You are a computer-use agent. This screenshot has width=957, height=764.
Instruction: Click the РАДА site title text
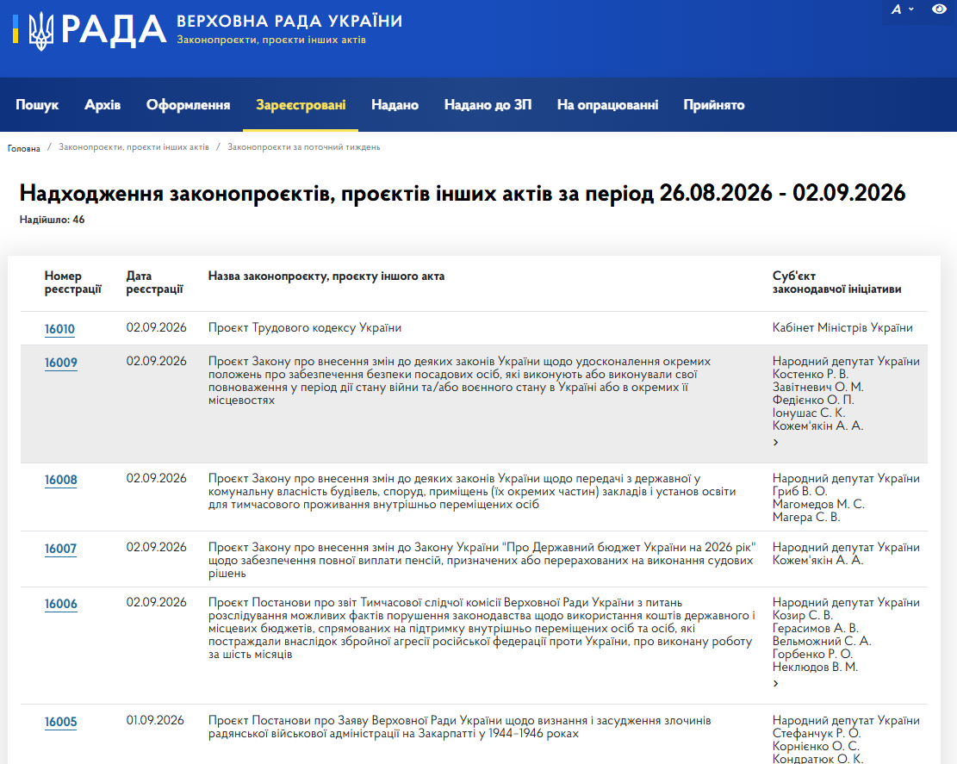coord(114,30)
